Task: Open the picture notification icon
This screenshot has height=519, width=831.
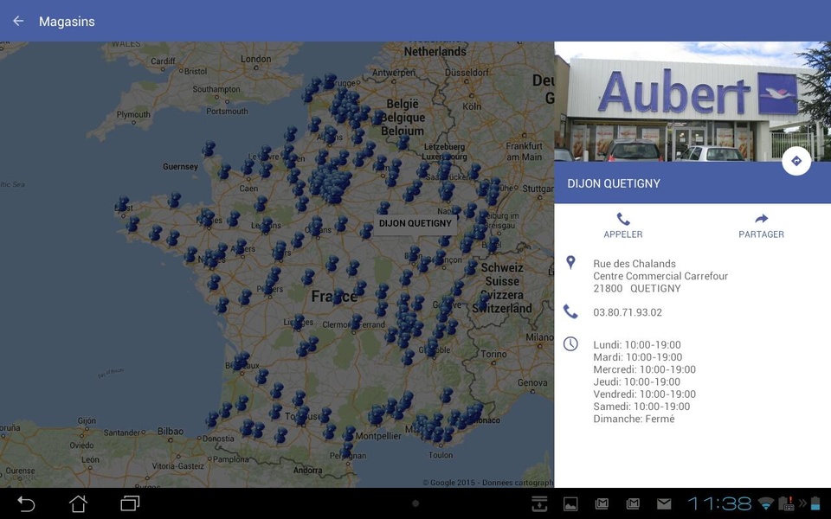Action: [x=570, y=504]
